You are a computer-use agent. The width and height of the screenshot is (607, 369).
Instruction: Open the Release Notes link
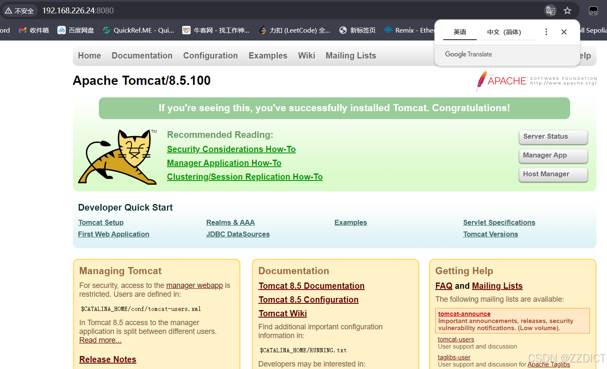point(108,359)
